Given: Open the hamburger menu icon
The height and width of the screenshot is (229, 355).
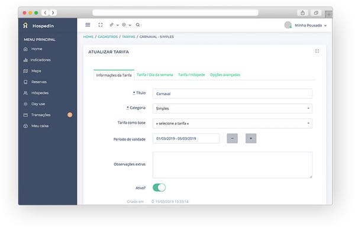Looking at the screenshot, I should (88, 25).
